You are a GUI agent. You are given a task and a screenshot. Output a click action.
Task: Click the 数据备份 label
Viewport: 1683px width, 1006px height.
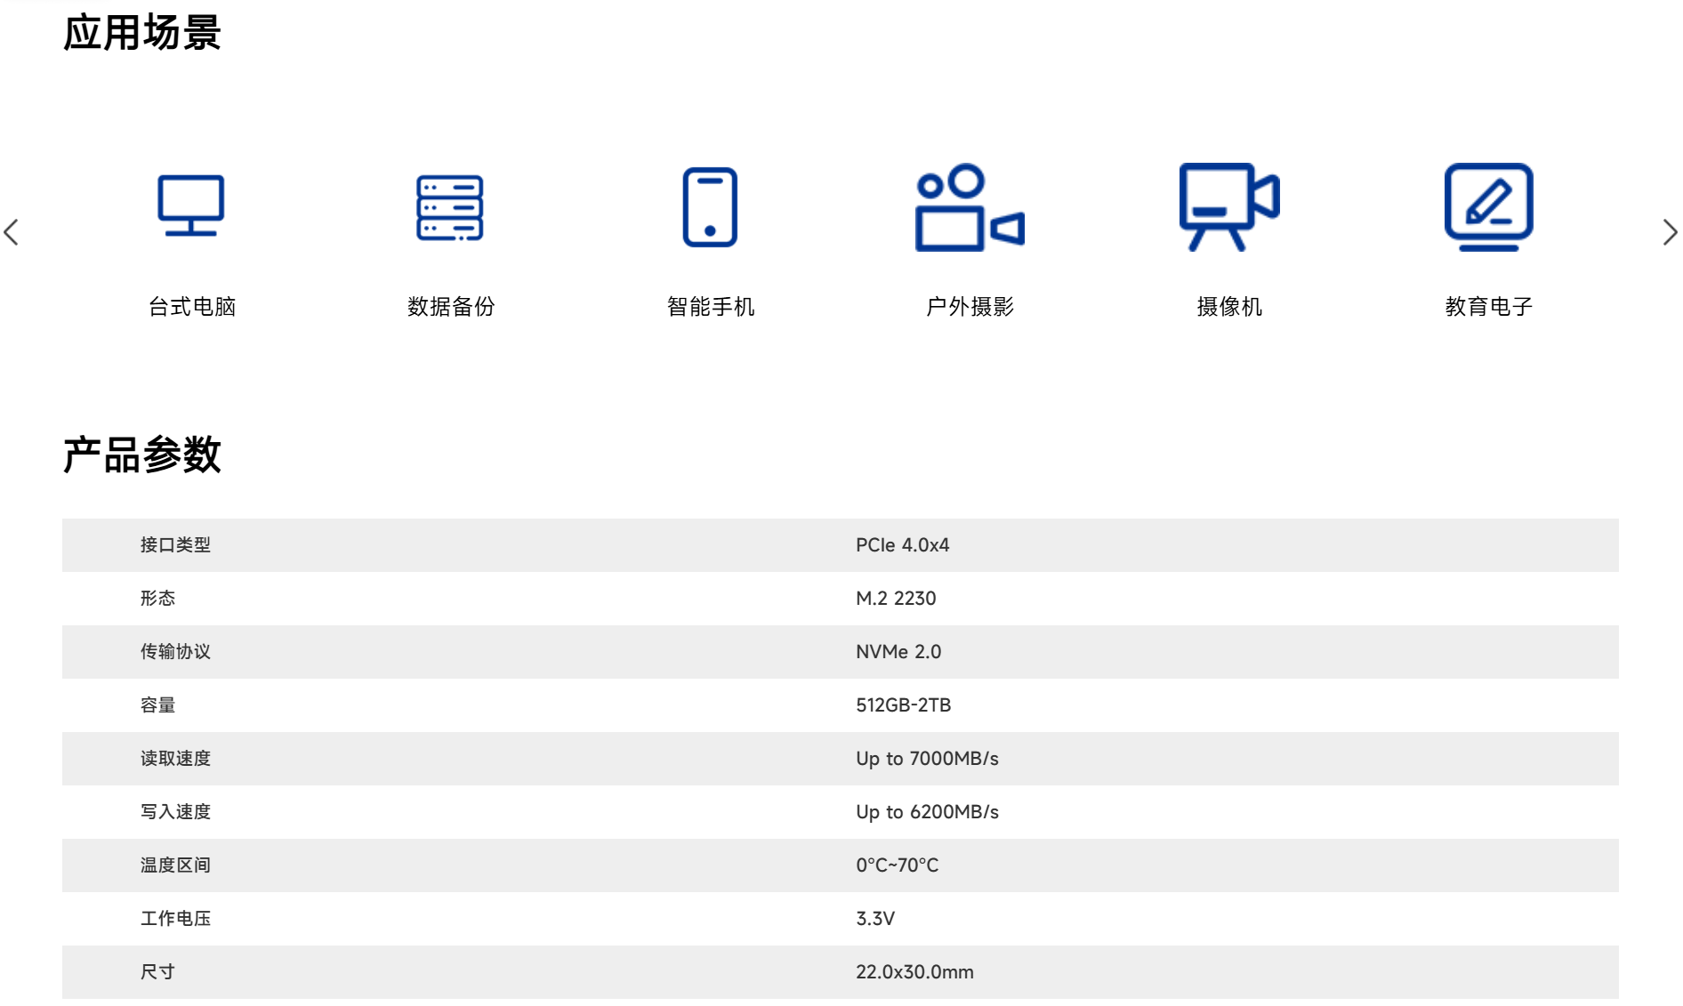click(x=451, y=307)
